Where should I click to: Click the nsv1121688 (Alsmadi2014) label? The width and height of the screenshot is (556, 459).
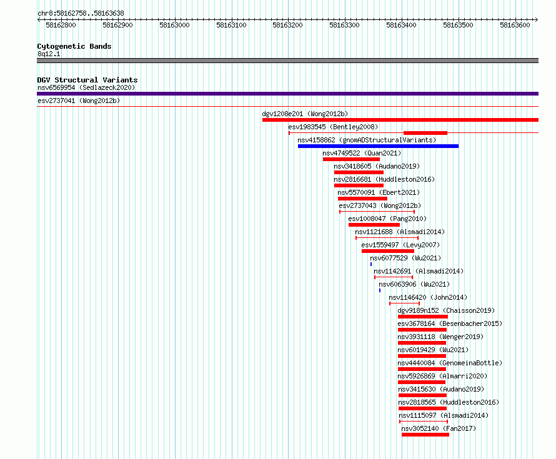click(x=400, y=232)
